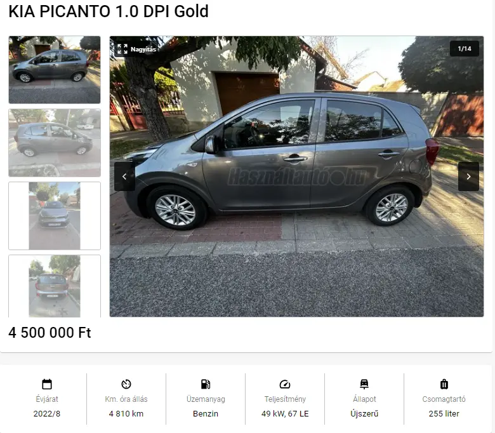Click the 4 500 000 Ft price
Screen dimensions: 495x433
[x=49, y=333]
